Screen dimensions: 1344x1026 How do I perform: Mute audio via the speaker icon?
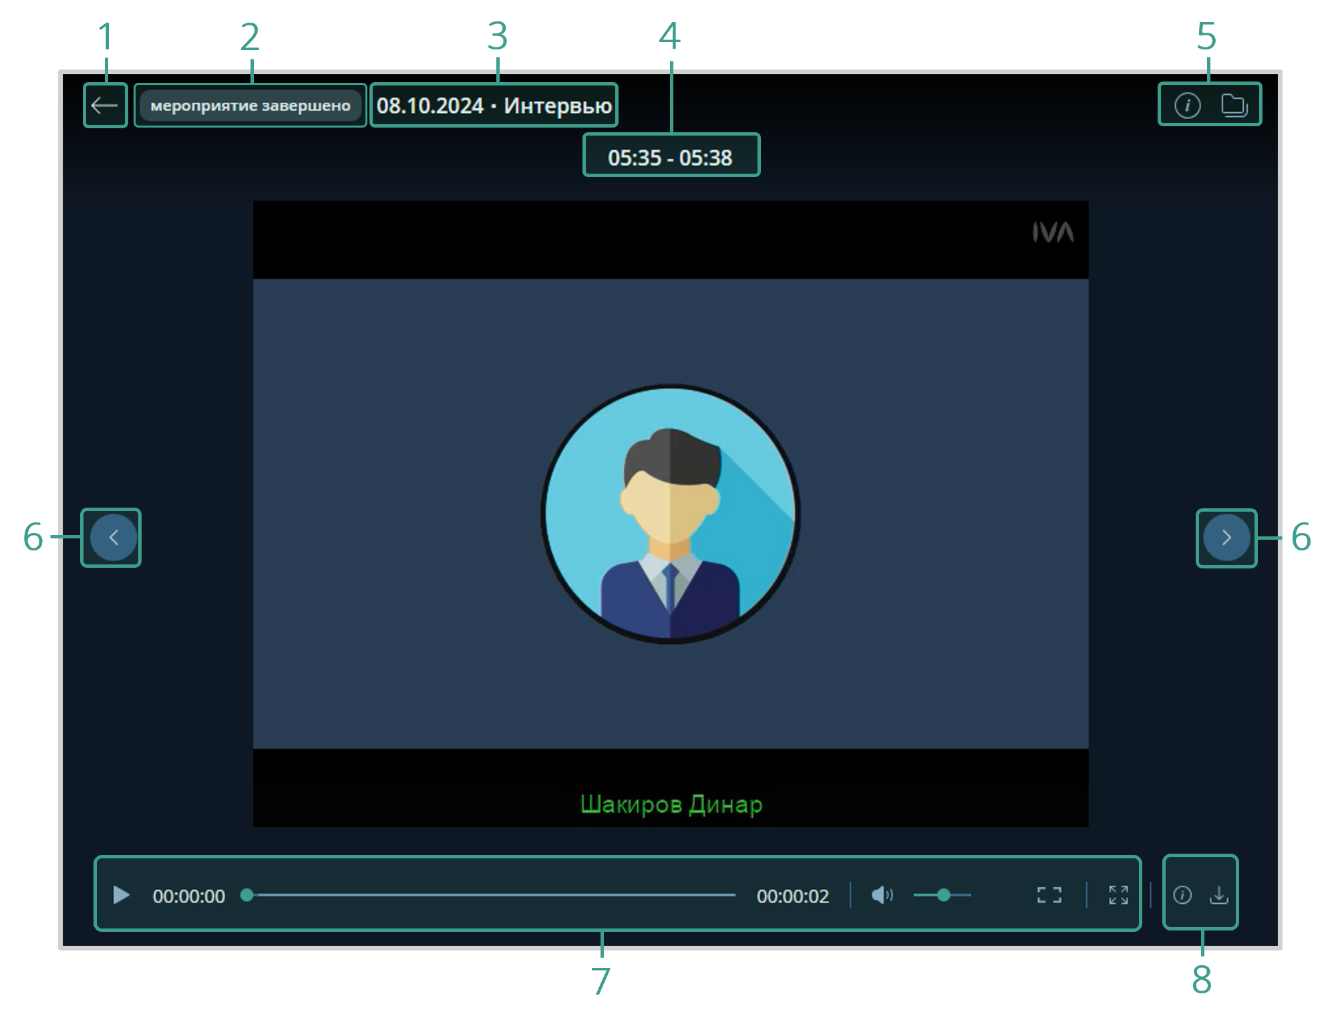(881, 895)
